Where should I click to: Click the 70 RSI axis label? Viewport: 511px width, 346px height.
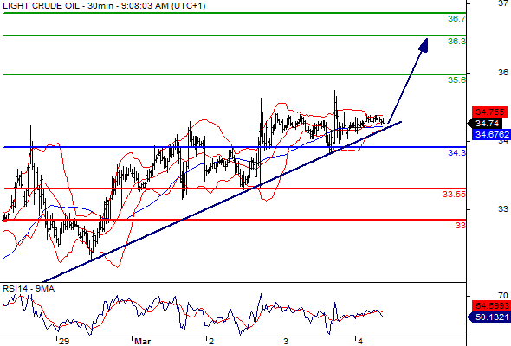pos(503,296)
